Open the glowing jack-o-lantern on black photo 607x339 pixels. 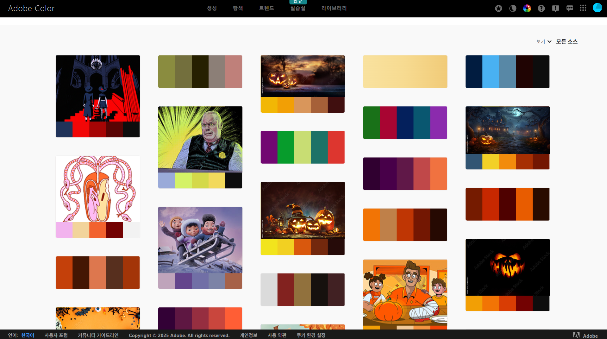[508, 267]
